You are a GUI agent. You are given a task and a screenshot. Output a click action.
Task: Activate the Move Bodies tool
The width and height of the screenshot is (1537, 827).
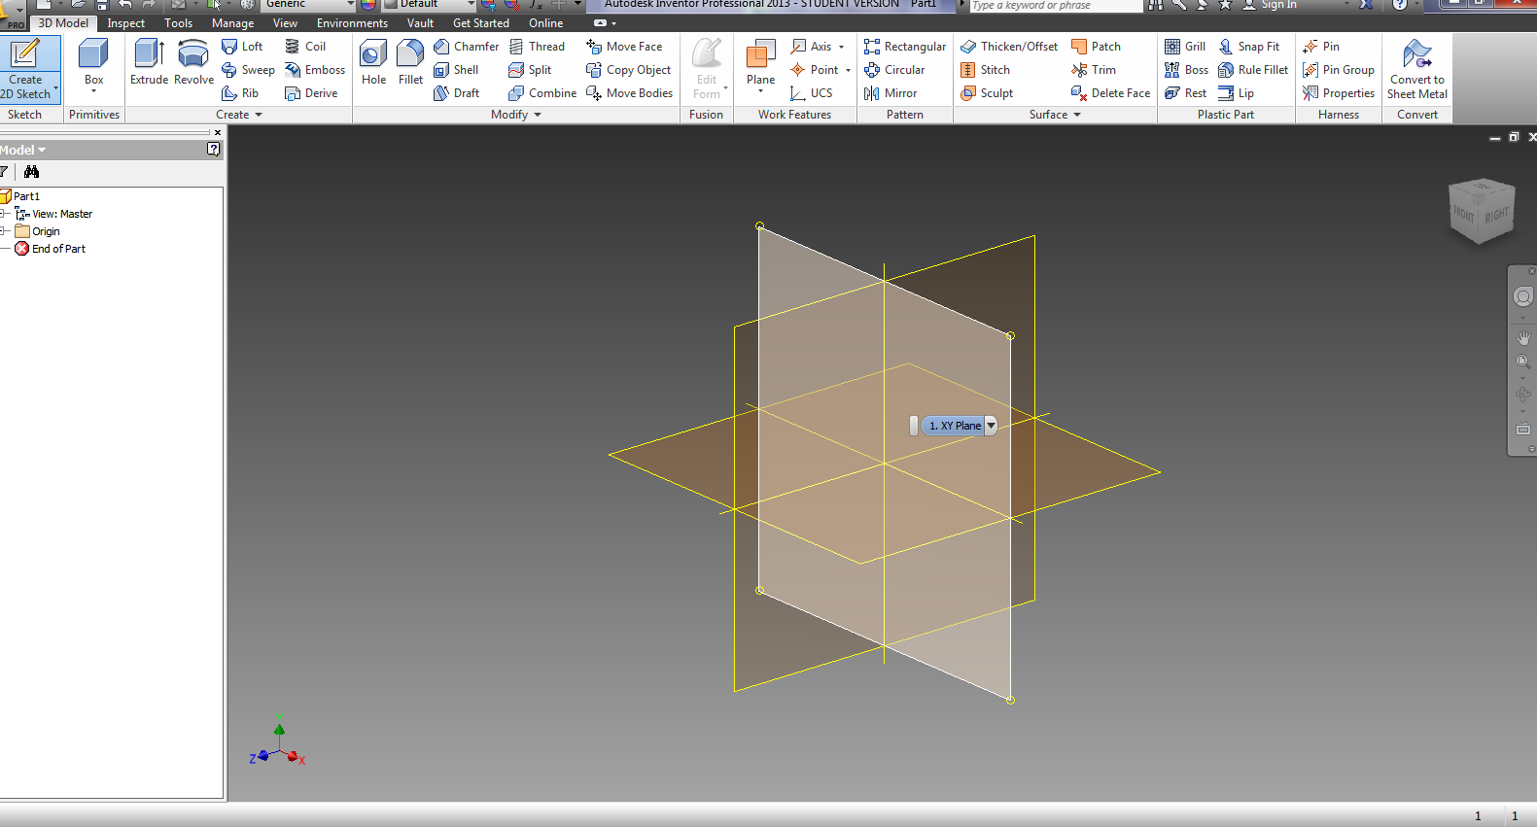pyautogui.click(x=629, y=93)
